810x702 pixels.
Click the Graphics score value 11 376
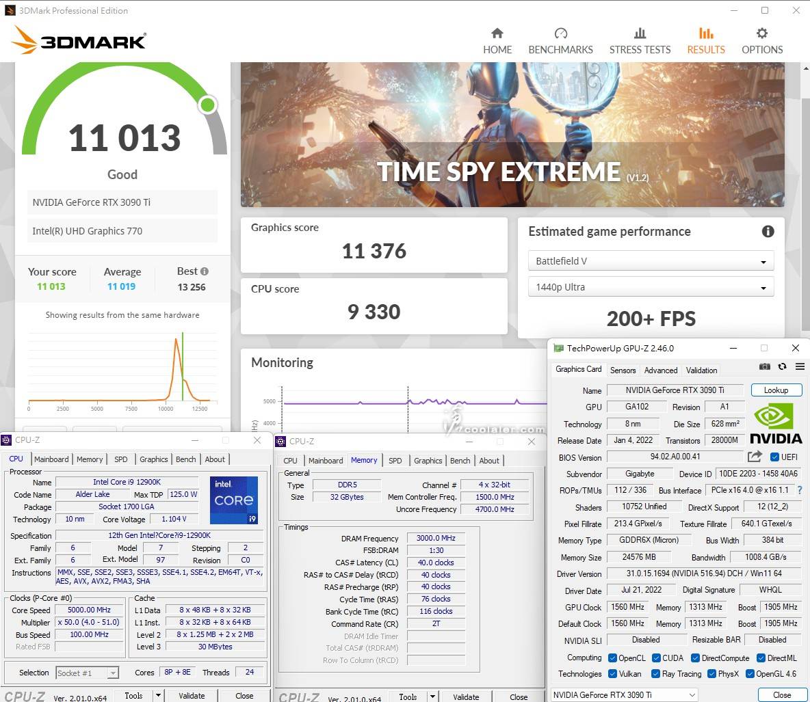pyautogui.click(x=374, y=251)
